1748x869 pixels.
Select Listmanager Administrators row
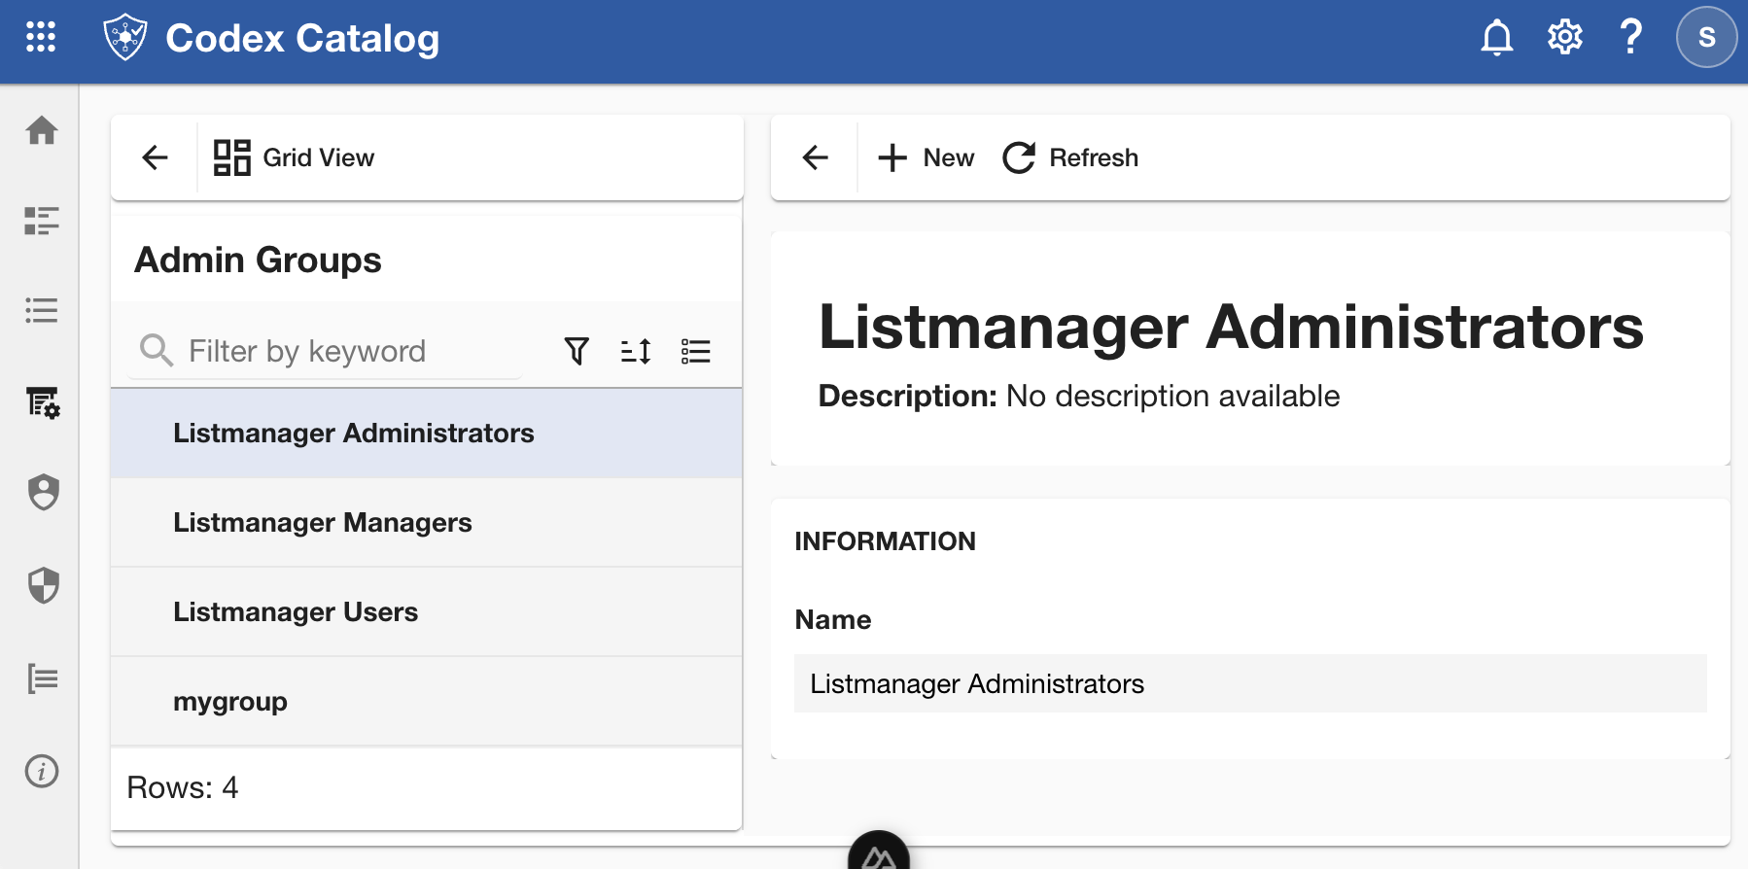(x=427, y=434)
